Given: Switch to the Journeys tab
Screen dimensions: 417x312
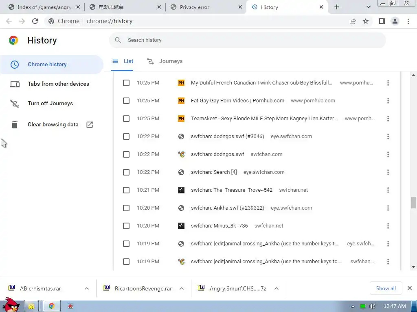Looking at the screenshot, I should tap(165, 61).
